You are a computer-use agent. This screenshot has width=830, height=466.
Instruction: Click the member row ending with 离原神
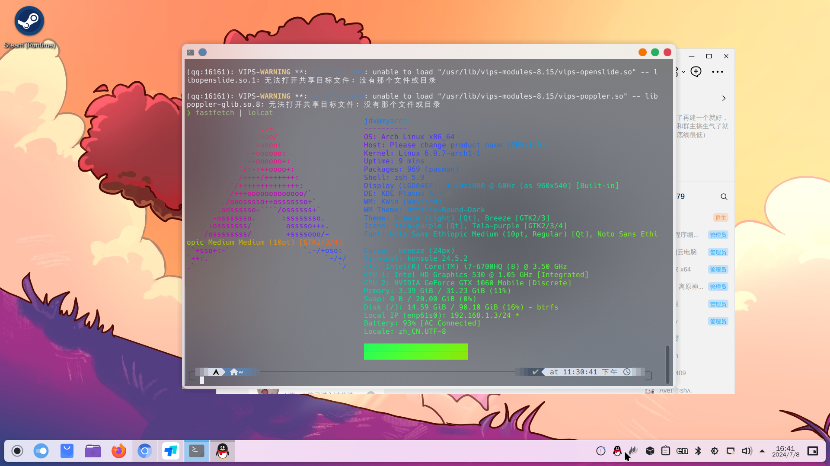pyautogui.click(x=703, y=287)
